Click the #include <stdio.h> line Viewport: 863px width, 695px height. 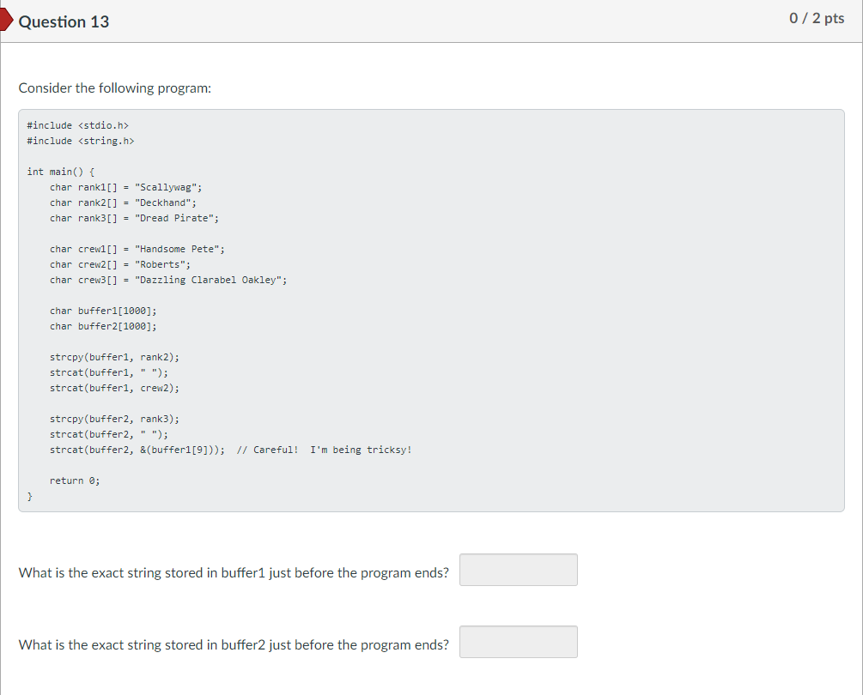tap(77, 125)
